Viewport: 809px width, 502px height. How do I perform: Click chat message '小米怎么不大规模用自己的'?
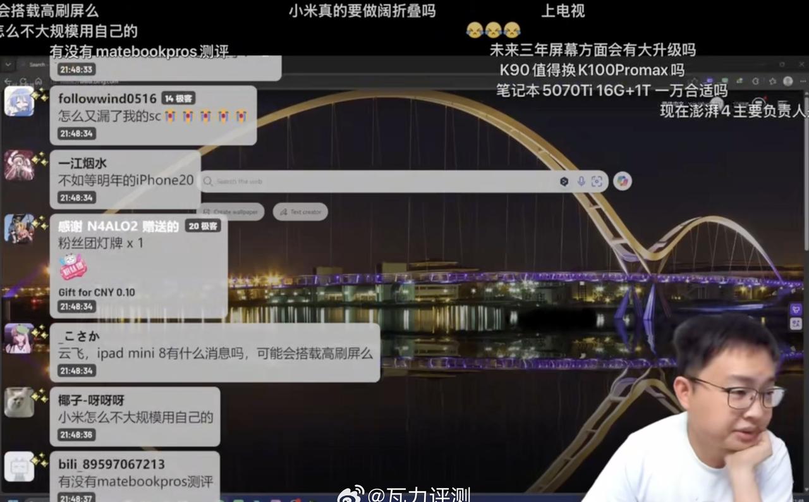click(x=136, y=417)
